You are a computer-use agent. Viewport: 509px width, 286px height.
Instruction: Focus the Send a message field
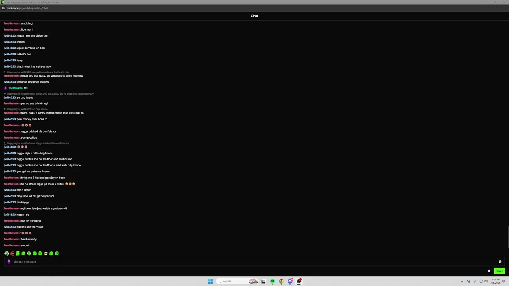[x=254, y=261]
